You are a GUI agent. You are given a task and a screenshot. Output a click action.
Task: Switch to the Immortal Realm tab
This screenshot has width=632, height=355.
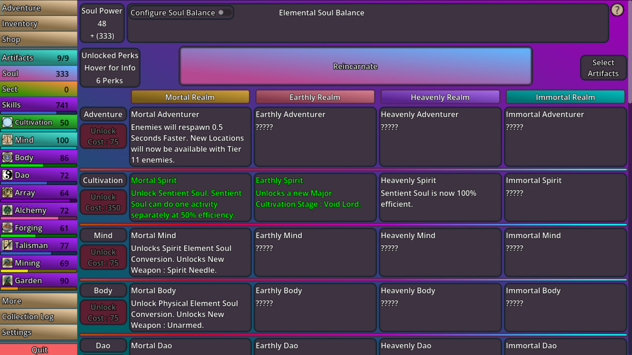click(x=566, y=97)
